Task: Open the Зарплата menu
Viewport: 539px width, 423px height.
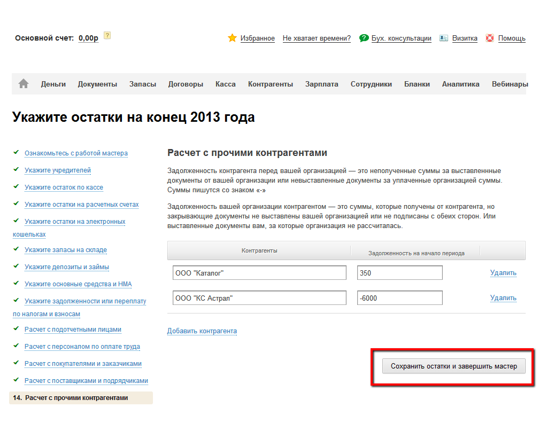Action: click(322, 84)
